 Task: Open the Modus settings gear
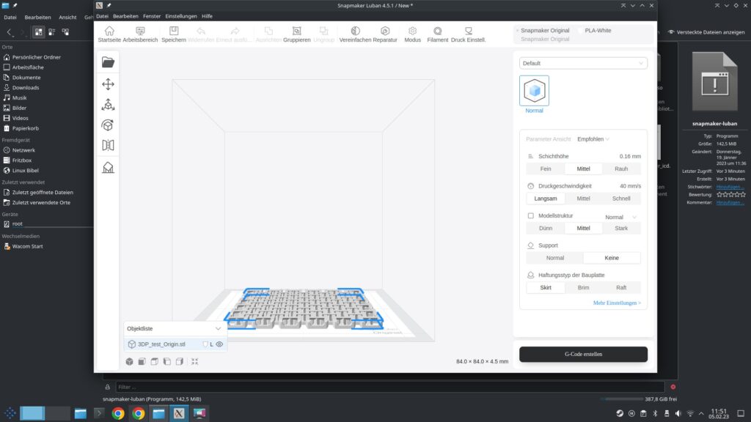(412, 31)
